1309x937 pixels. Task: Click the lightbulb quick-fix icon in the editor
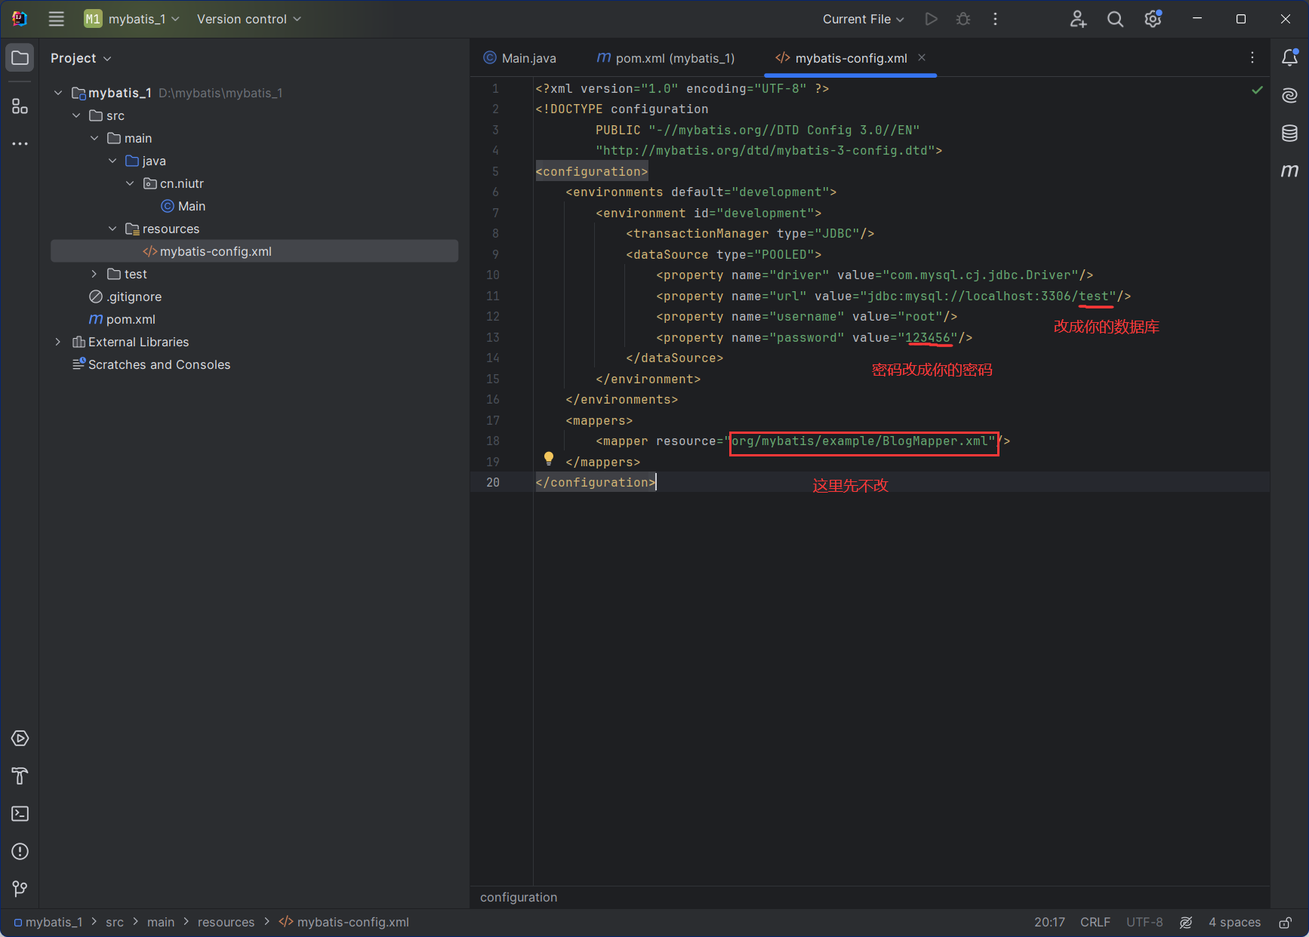pos(549,458)
